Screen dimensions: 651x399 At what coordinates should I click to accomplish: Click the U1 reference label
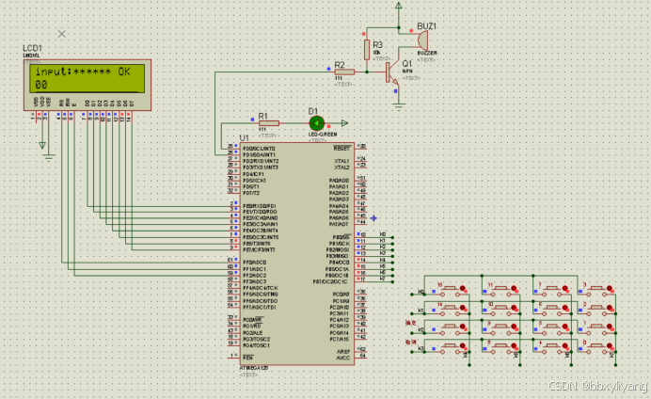[245, 137]
